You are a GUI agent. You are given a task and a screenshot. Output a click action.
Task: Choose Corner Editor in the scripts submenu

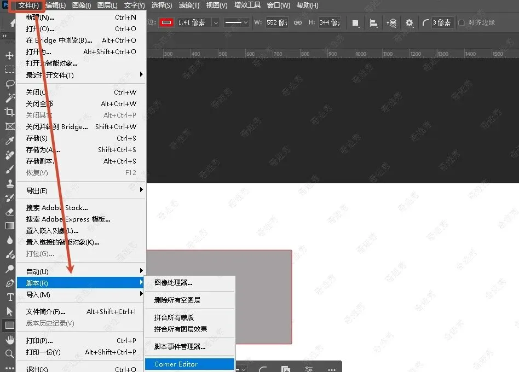(x=189, y=364)
